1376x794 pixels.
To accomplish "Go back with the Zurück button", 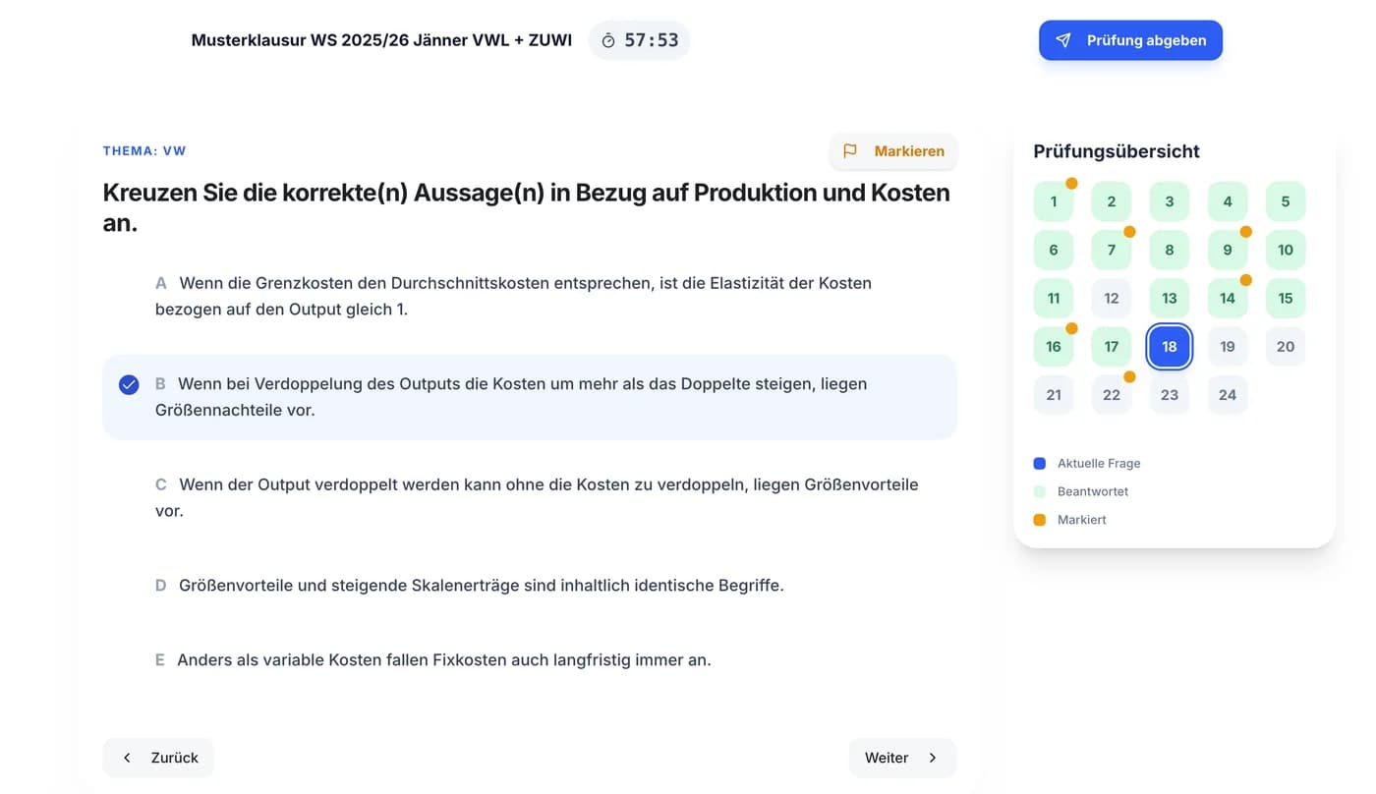I will (158, 758).
